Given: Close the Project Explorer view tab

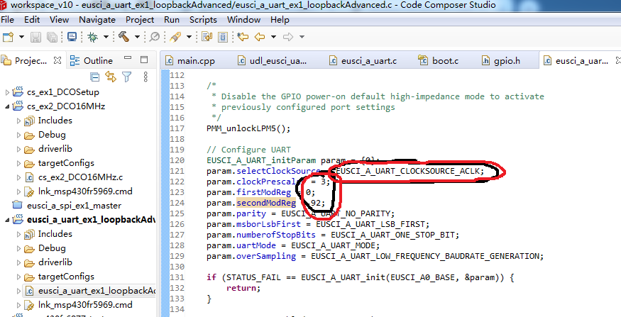Looking at the screenshot, I should point(57,60).
